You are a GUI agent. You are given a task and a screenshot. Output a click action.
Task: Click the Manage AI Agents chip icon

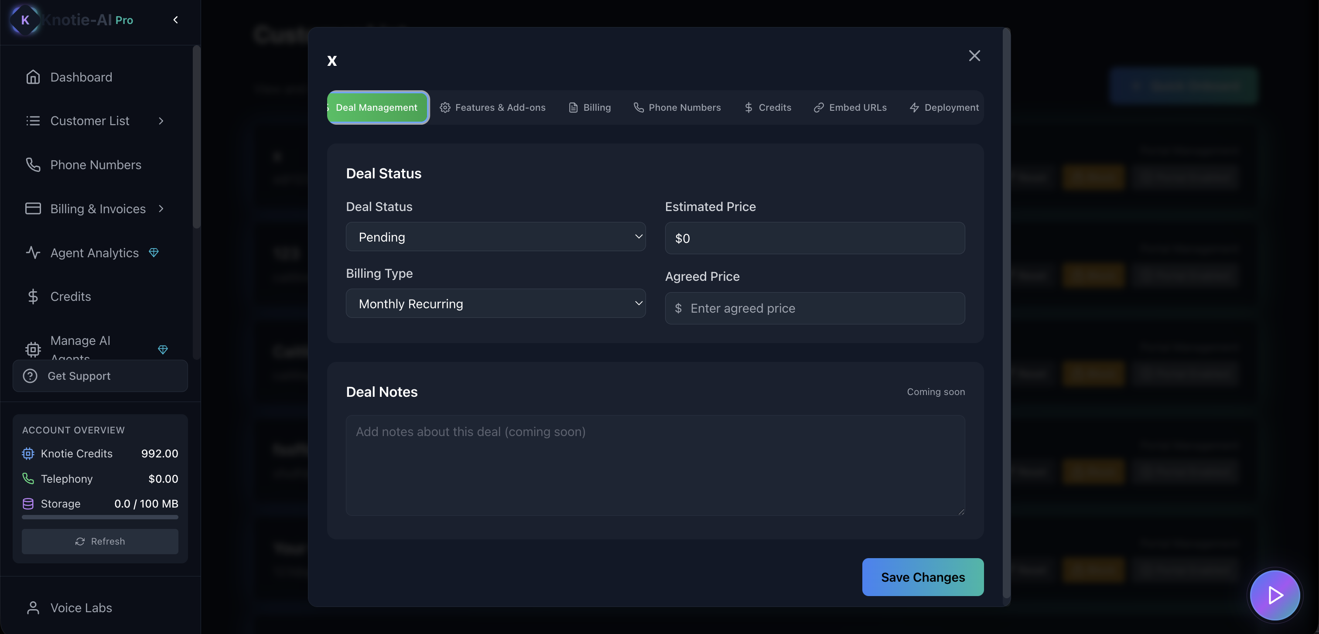click(33, 350)
